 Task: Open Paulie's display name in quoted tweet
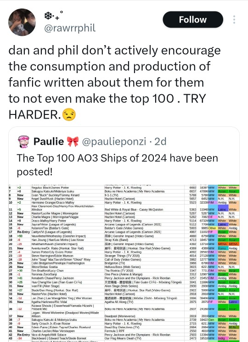(x=49, y=142)
